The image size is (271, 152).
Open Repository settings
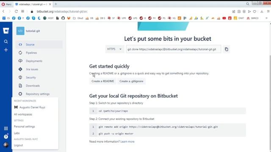coord(39,94)
